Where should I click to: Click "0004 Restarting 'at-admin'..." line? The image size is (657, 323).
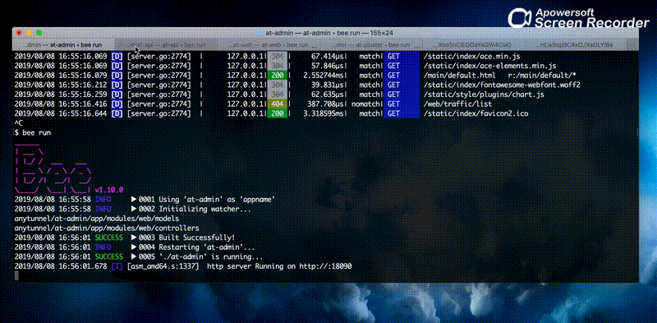coord(197,247)
